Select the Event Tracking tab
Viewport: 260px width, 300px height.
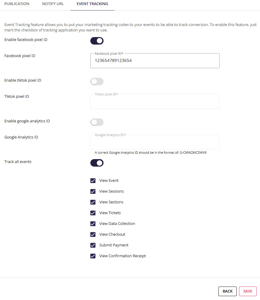click(x=92, y=4)
